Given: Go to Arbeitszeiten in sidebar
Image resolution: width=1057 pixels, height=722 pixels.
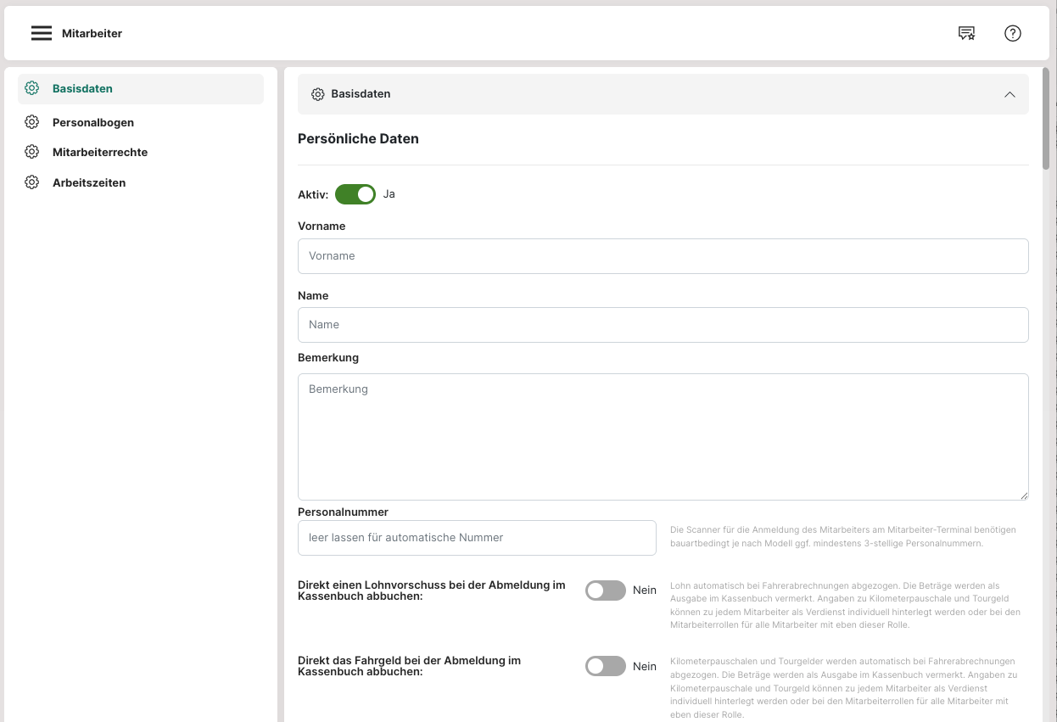Looking at the screenshot, I should [x=89, y=182].
